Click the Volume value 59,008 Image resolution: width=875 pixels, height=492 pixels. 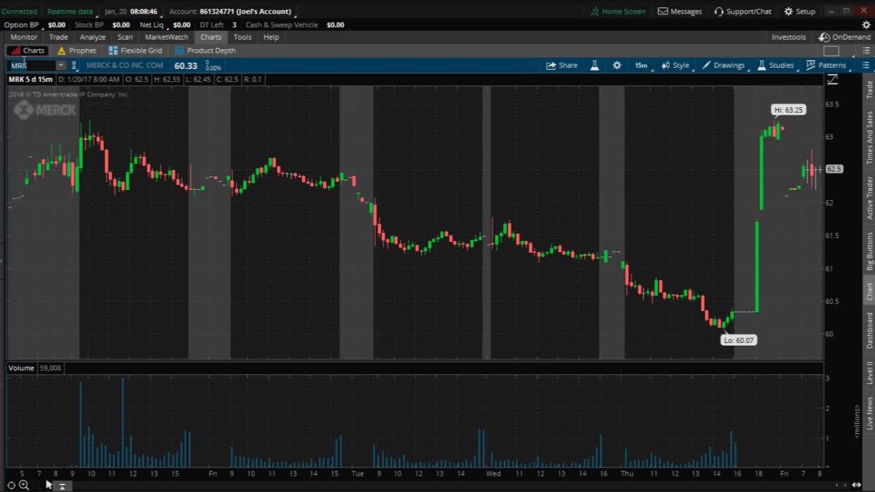[x=50, y=368]
